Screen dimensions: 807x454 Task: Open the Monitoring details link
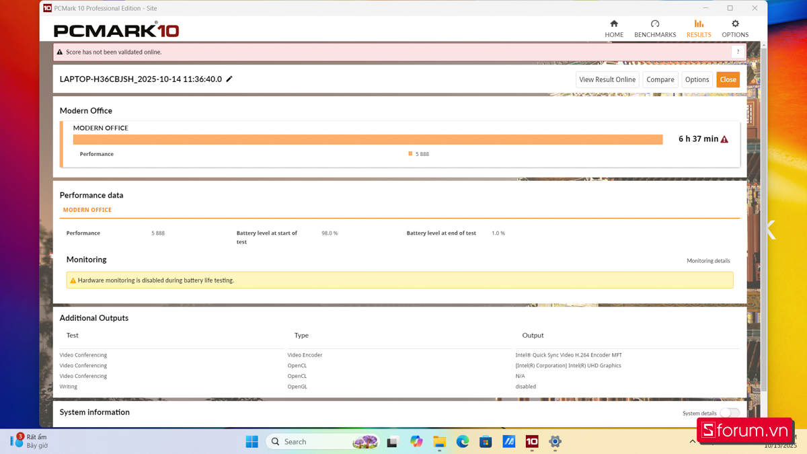(708, 261)
